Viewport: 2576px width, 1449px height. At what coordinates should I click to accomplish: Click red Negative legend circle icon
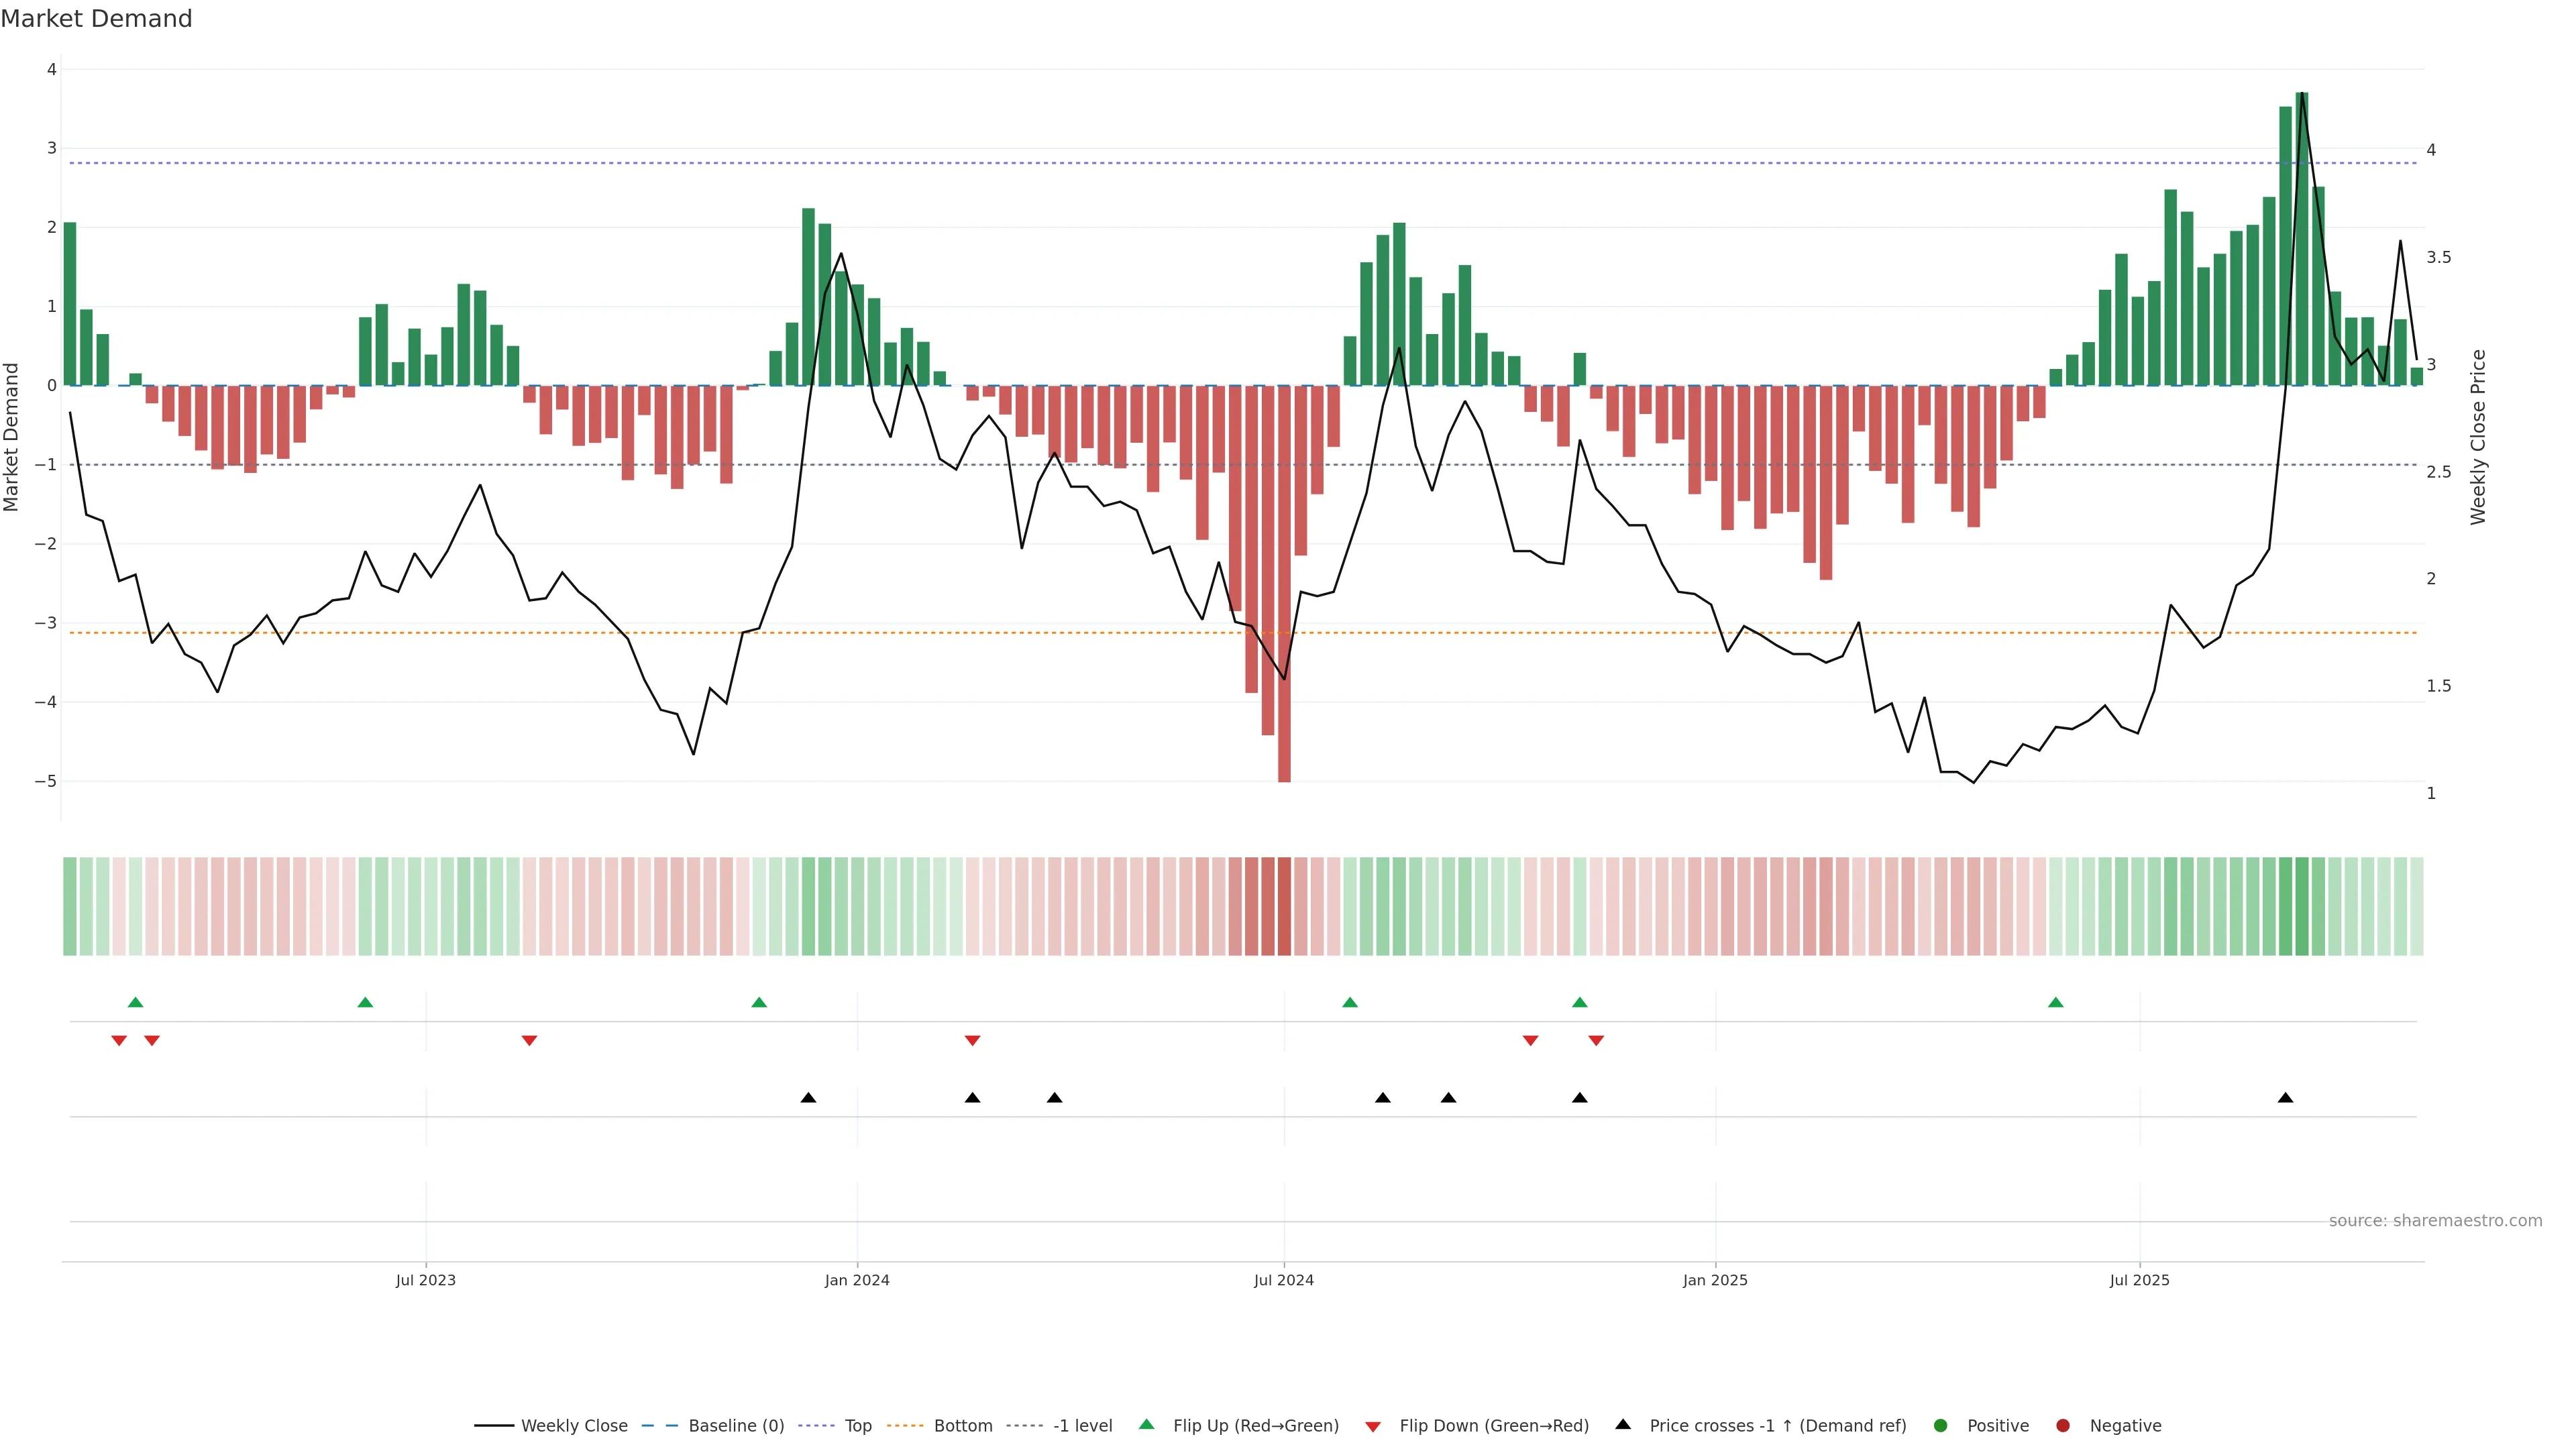2063,1426
